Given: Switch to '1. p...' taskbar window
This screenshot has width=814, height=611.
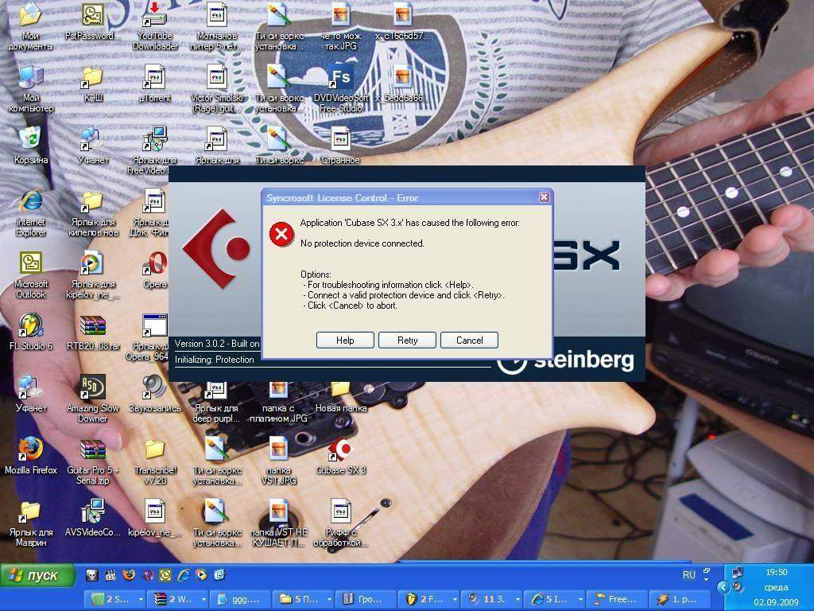Looking at the screenshot, I should coord(680,599).
